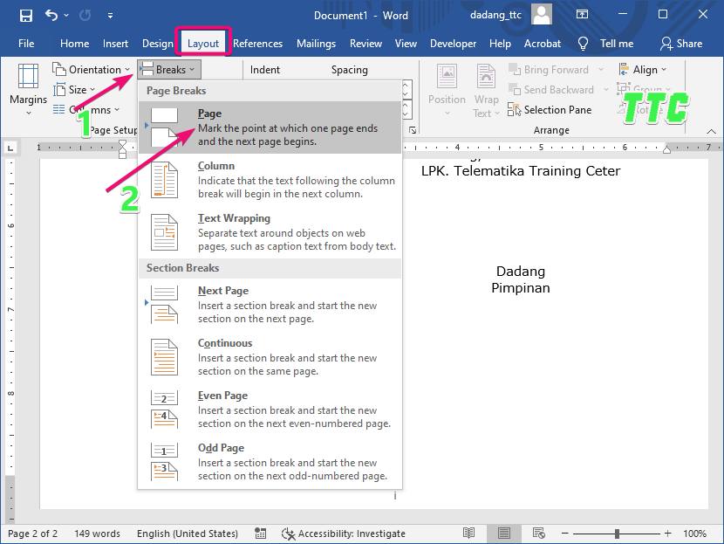Click the Share button
The width and height of the screenshot is (724, 544).
point(681,44)
